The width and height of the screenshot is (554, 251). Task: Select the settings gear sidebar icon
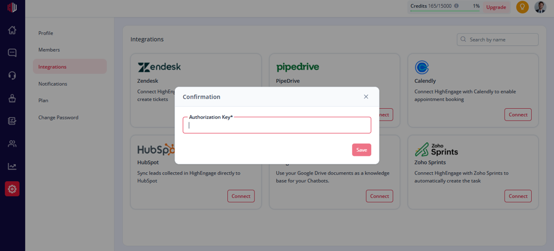pos(12,189)
